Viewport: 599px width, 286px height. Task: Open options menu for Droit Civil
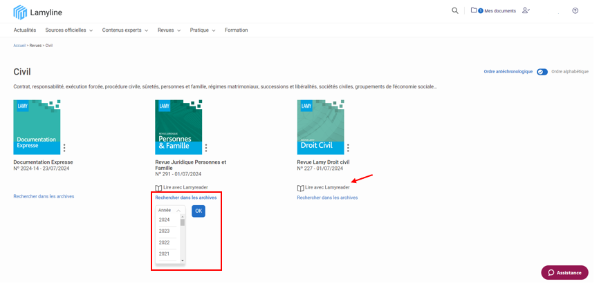(x=348, y=148)
